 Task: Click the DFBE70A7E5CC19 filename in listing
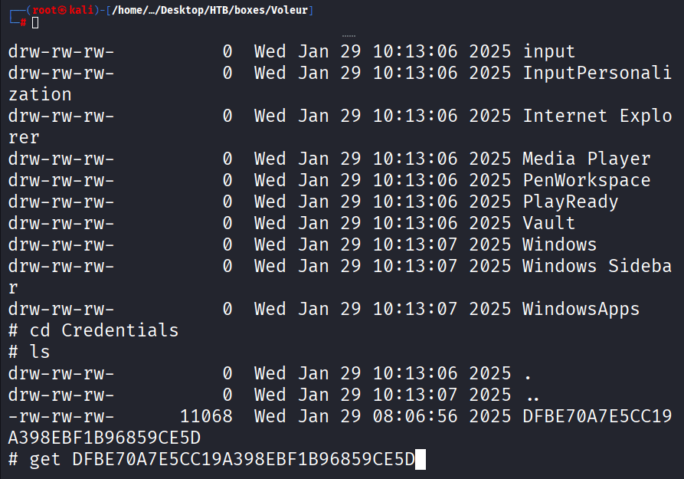597,416
